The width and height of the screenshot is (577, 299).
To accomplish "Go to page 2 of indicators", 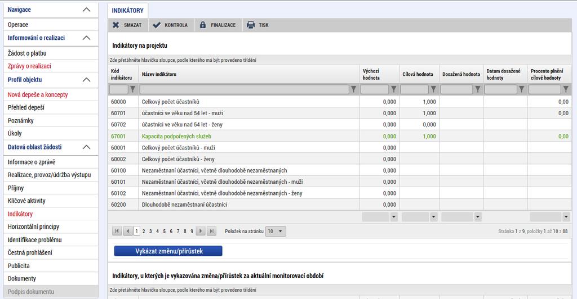I will pyautogui.click(x=144, y=231).
